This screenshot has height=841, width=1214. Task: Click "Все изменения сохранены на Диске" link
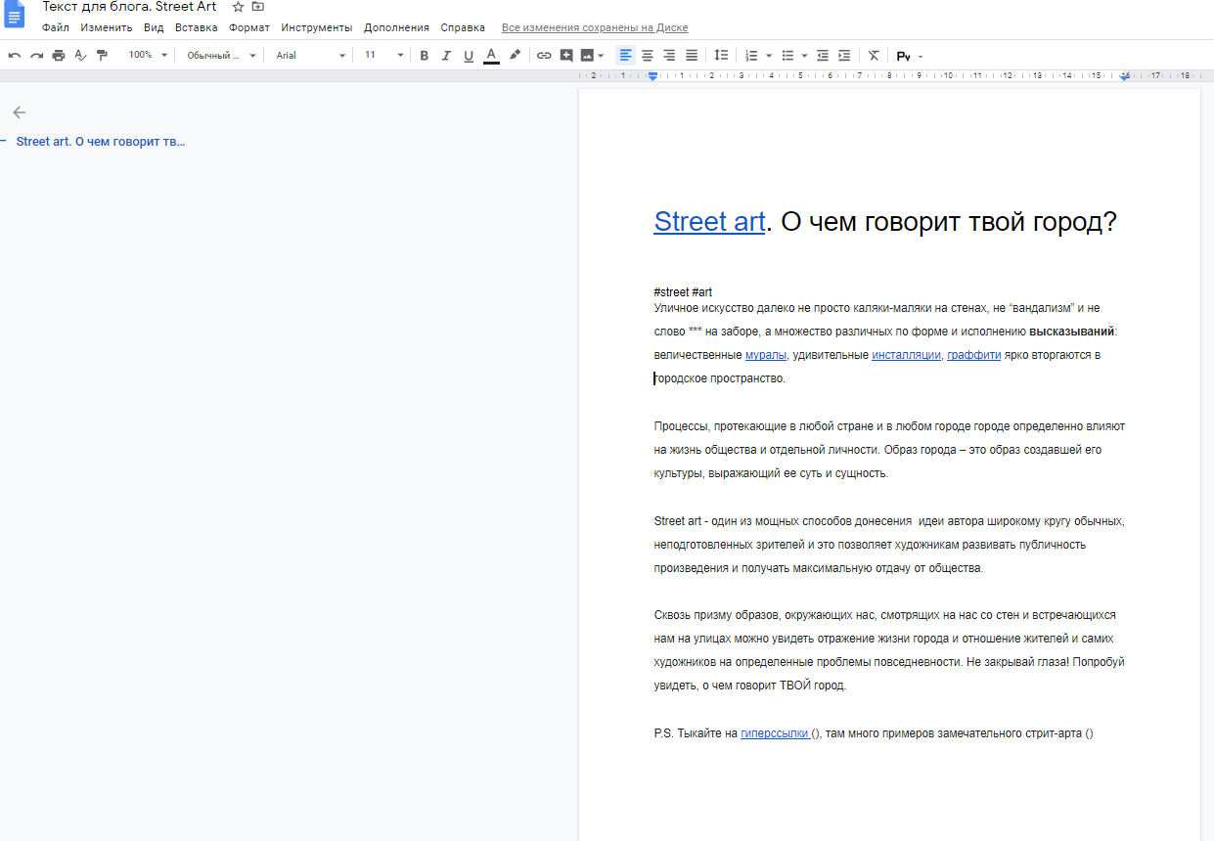click(595, 27)
